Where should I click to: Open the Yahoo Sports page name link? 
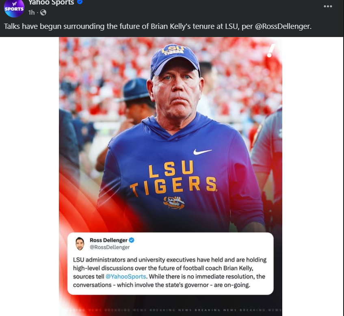(x=51, y=3)
